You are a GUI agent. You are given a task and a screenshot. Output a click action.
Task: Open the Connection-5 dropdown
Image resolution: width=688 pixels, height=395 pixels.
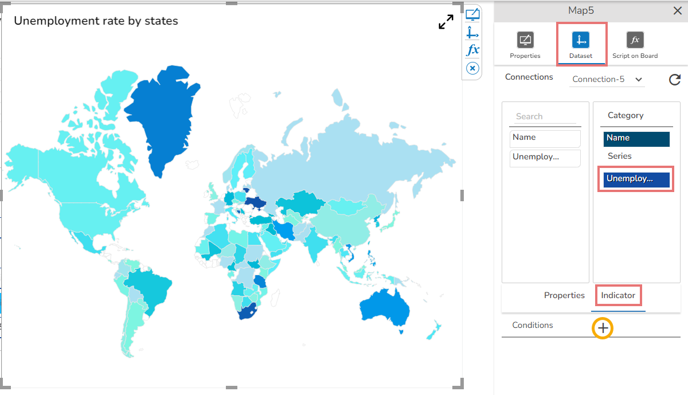[607, 80]
